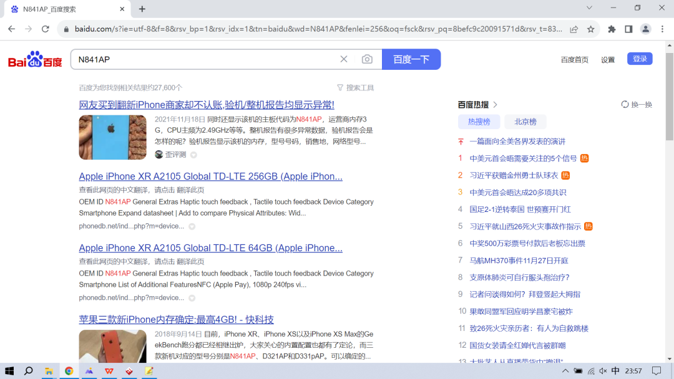Image resolution: width=674 pixels, height=379 pixels.
Task: Switch to the 北京榜 tab
Action: click(x=525, y=122)
